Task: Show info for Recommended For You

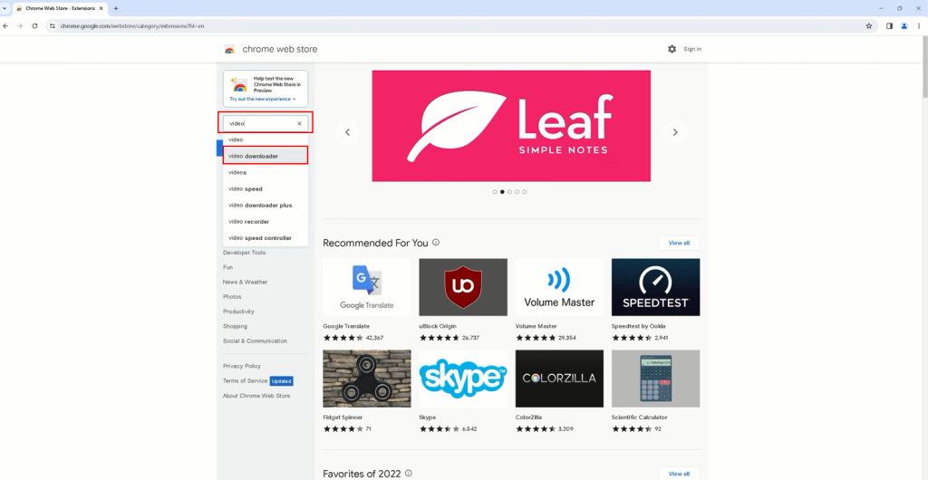Action: [436, 243]
